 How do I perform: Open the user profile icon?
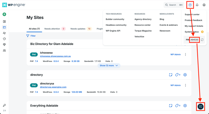click(x=204, y=5)
